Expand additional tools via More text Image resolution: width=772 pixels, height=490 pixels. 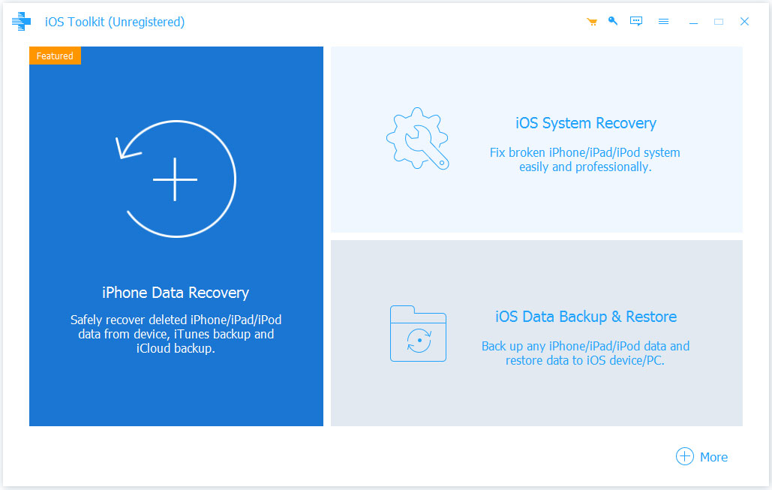(713, 457)
